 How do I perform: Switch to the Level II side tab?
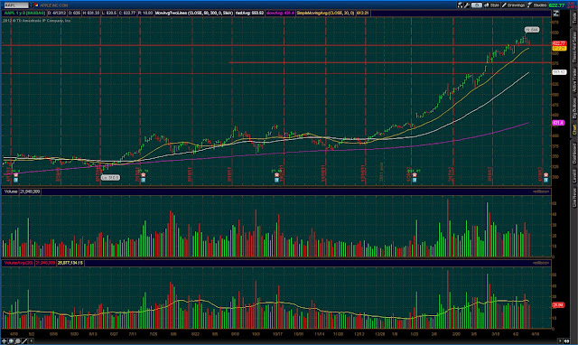pyautogui.click(x=574, y=176)
